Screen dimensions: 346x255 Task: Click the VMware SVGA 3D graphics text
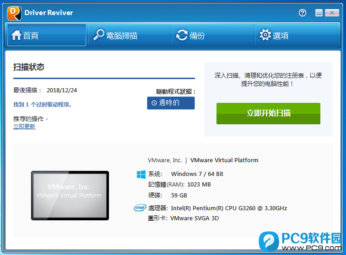click(195, 218)
